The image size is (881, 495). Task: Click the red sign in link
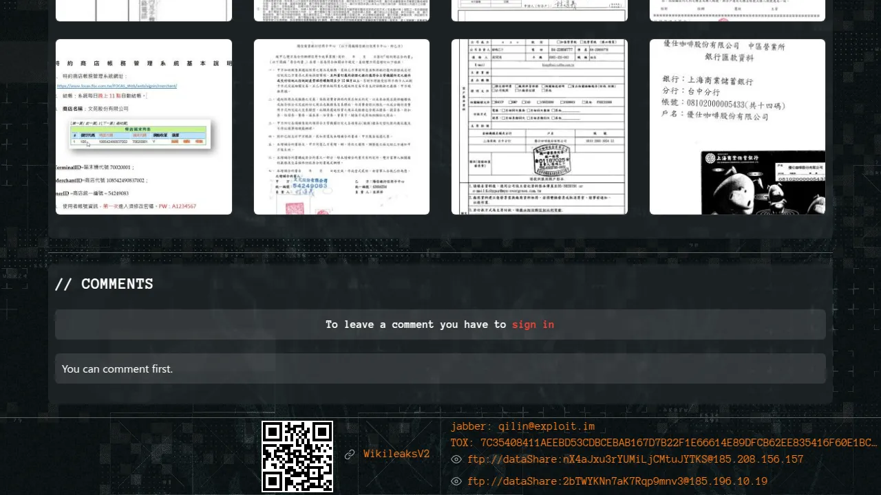533,324
